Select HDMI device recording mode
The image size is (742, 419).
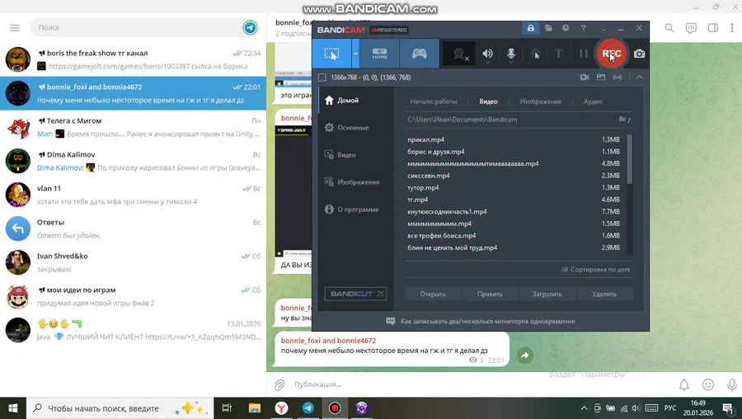(379, 54)
